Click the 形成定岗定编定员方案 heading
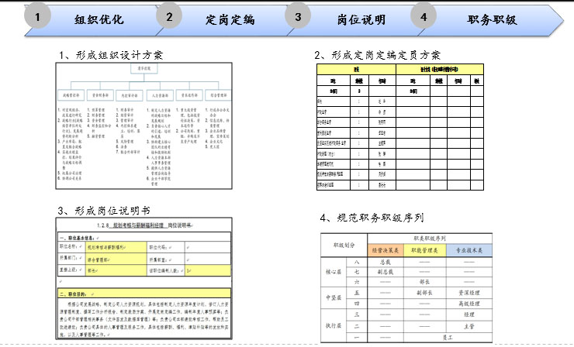574x347 pixels. click(x=377, y=55)
